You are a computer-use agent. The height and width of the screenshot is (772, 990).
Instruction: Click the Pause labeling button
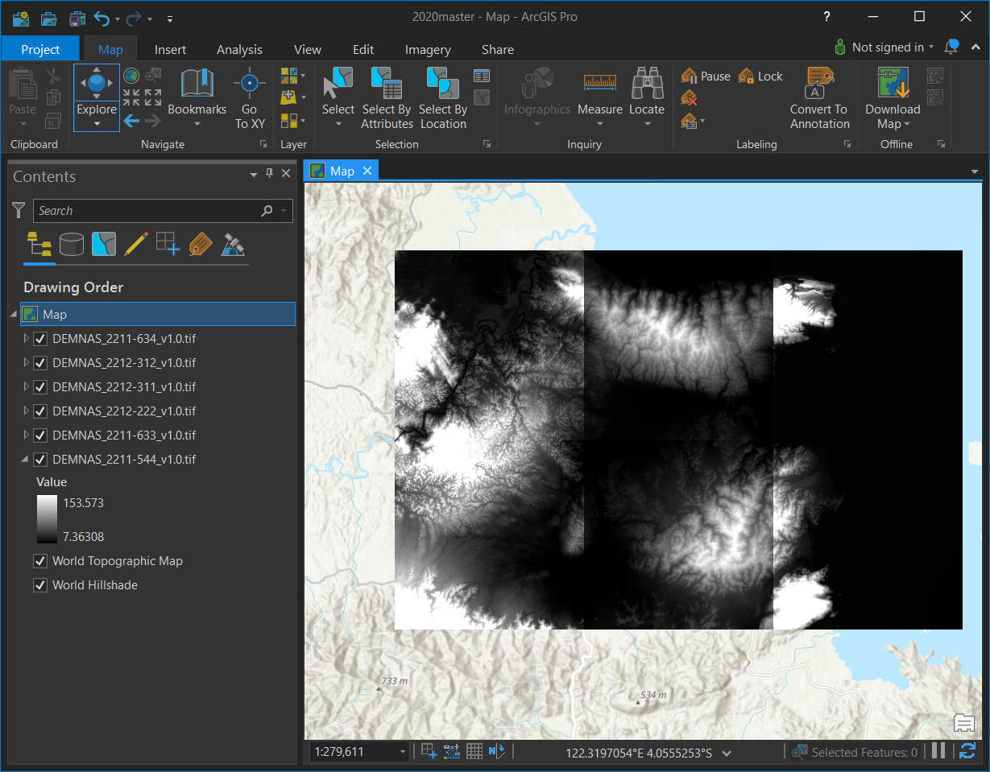[706, 76]
